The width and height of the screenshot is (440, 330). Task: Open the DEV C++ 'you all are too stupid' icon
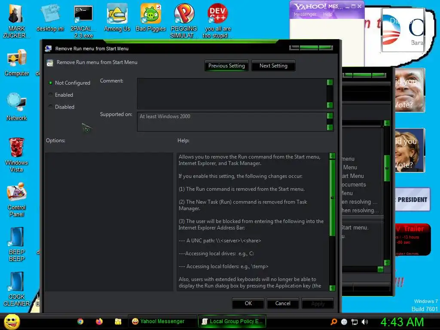pos(217,20)
